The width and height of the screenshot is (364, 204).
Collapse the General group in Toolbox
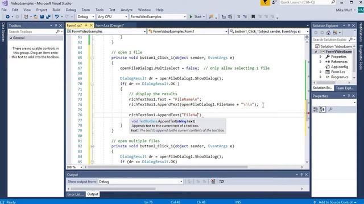pyautogui.click(x=11, y=38)
